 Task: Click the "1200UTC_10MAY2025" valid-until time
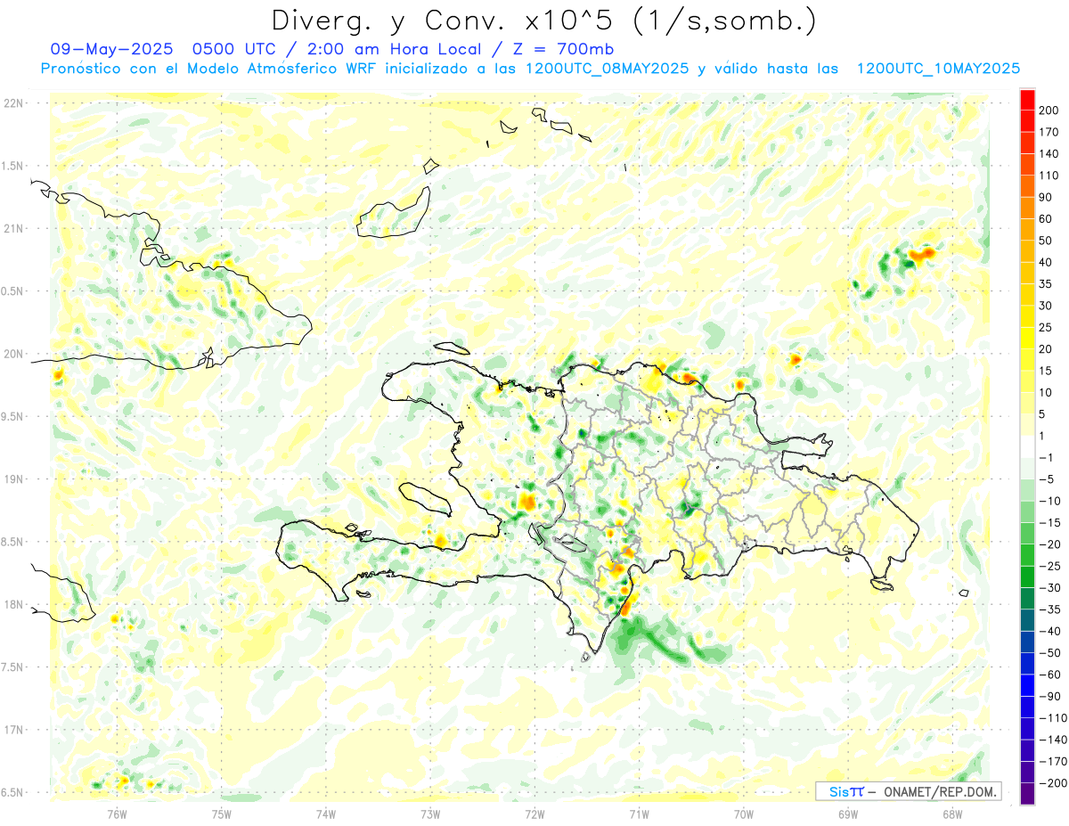[x=938, y=69]
